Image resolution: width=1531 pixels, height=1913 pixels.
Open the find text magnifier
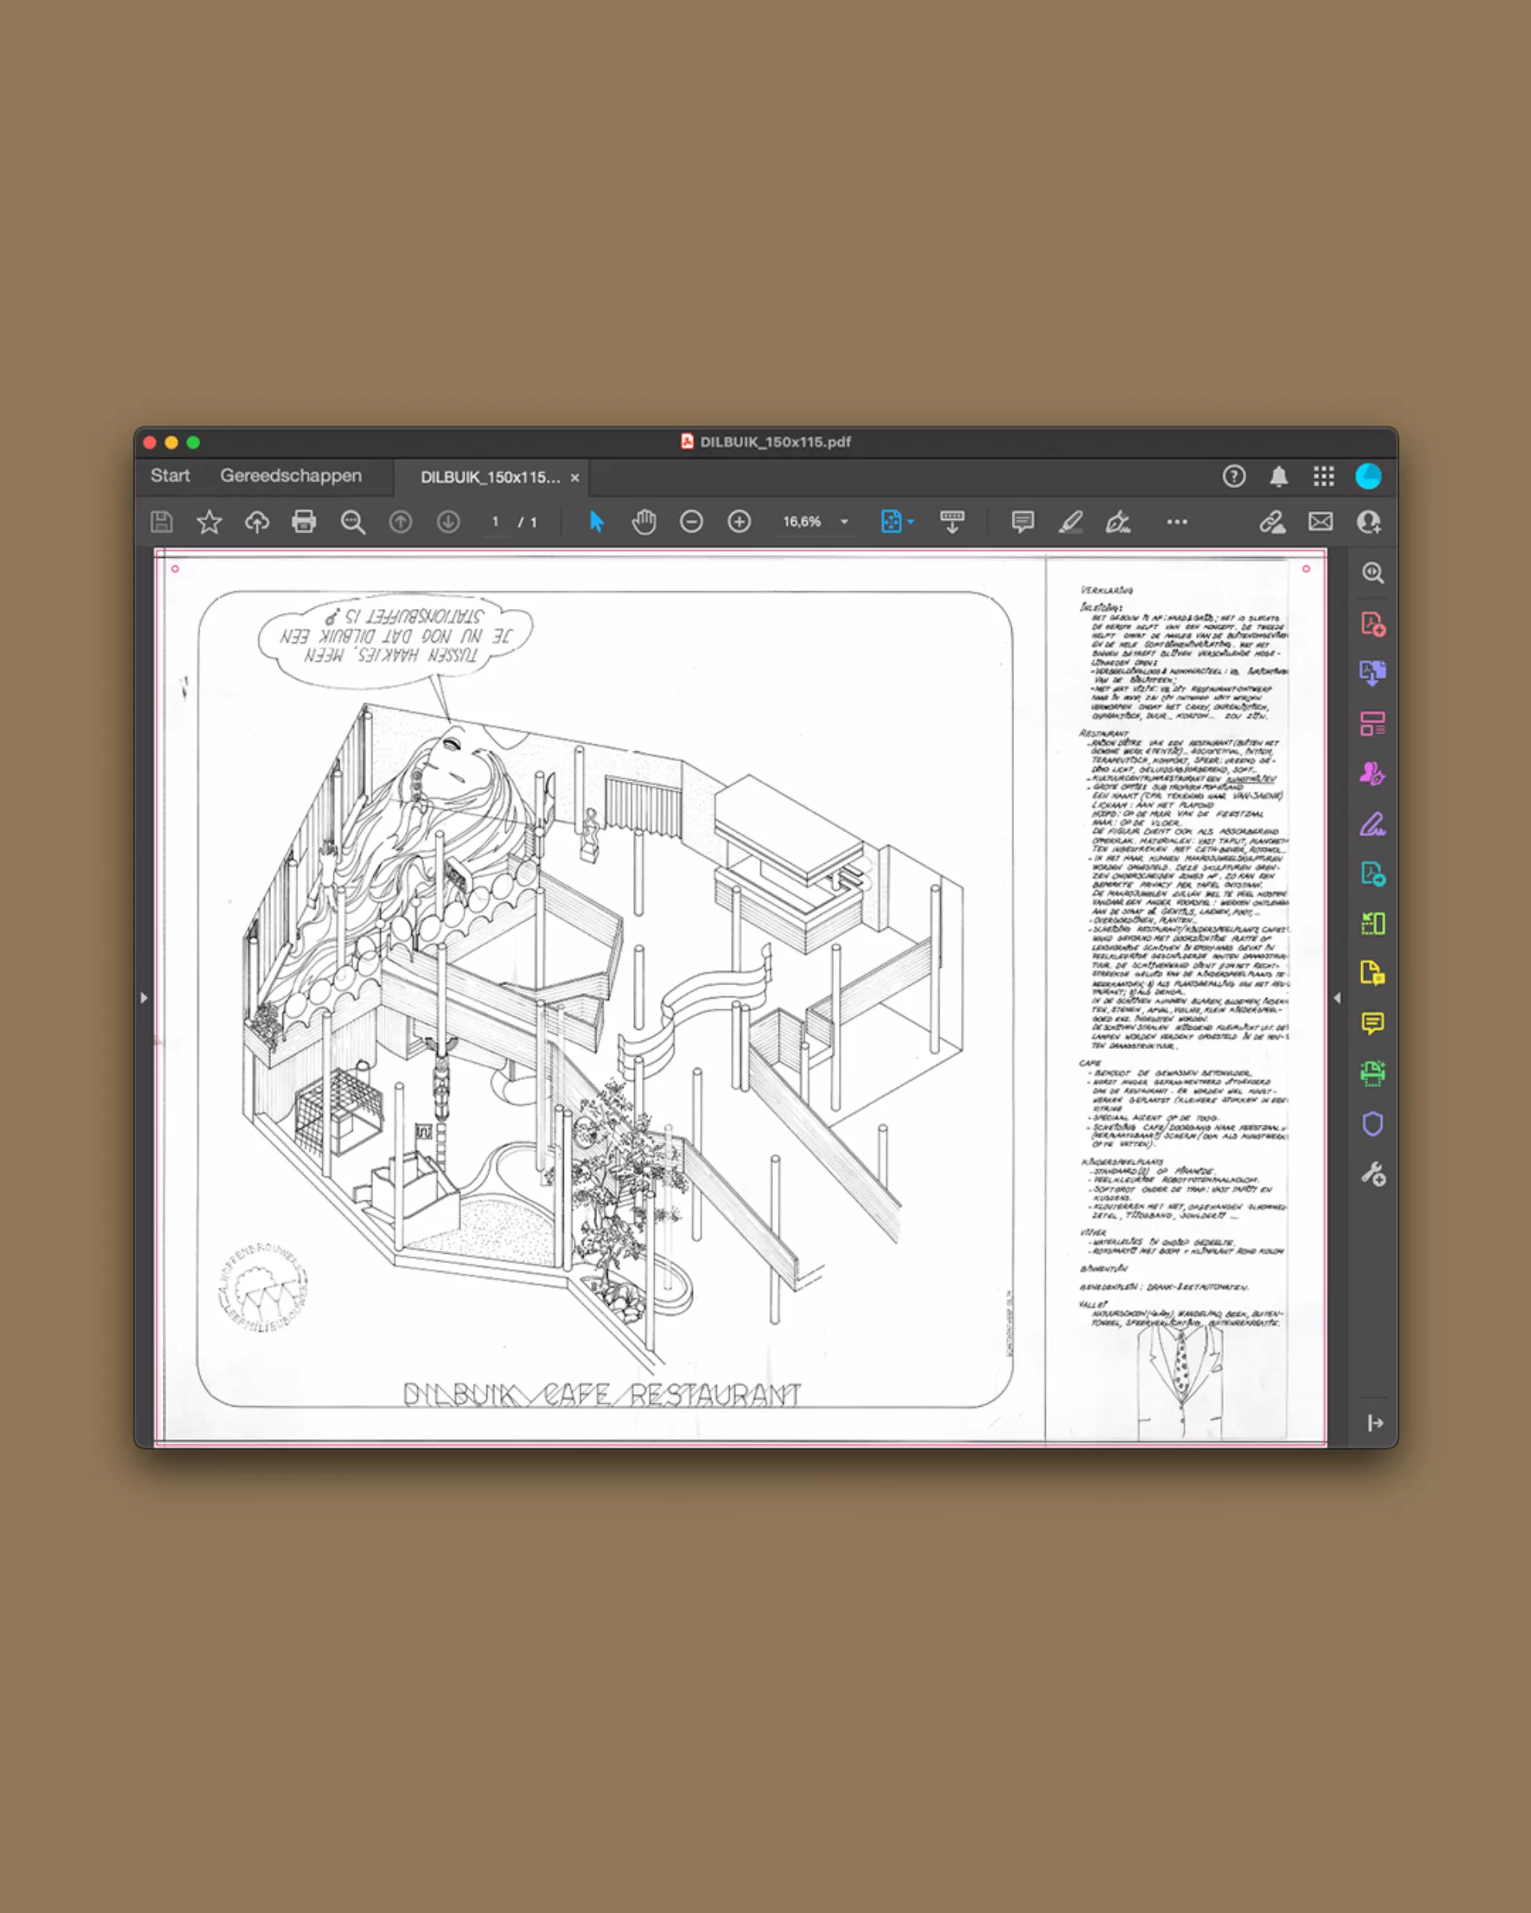tap(352, 522)
